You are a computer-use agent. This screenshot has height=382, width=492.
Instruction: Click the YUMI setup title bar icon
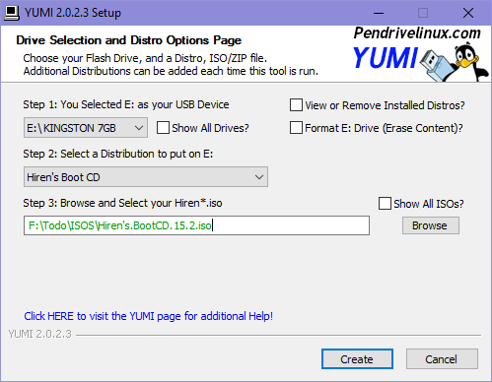[x=12, y=13]
